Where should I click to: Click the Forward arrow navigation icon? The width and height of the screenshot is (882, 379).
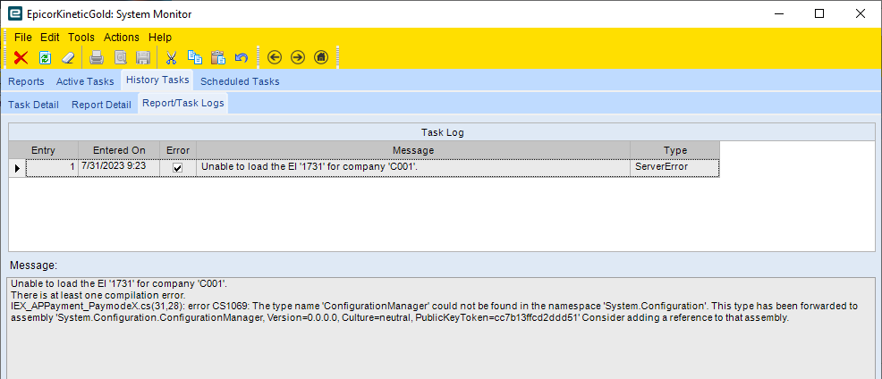pyautogui.click(x=298, y=57)
